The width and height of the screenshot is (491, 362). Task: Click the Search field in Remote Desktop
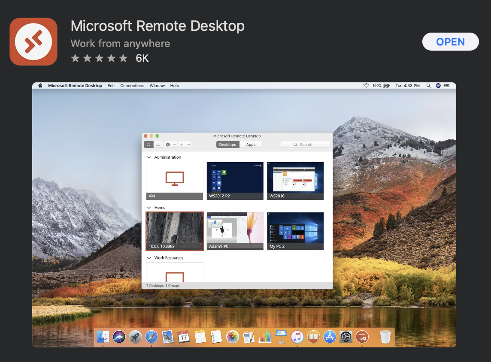(306, 145)
